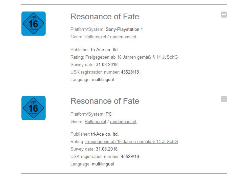250x177 pixels.
Task: Open the Rollenspiel genre link in the PlayStation 4 entry
Action: (x=95, y=37)
